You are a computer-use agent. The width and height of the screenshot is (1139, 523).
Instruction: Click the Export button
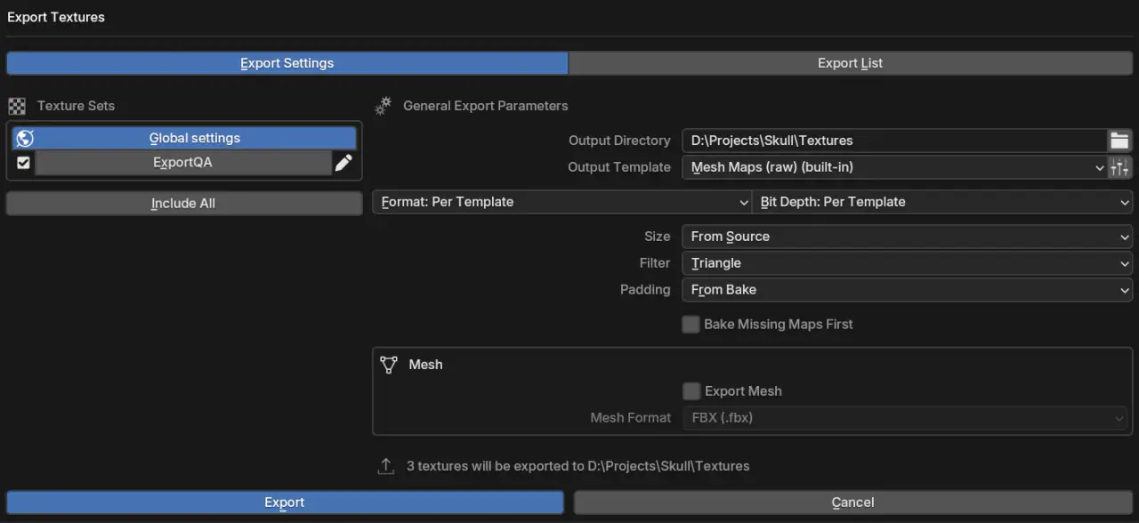coord(285,503)
